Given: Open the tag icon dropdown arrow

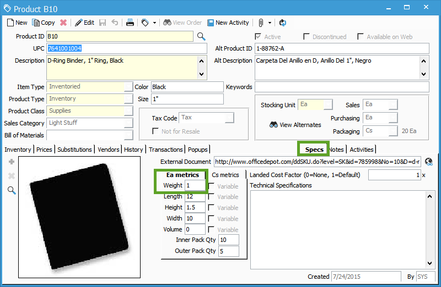Looking at the screenshot, I should click(154, 23).
